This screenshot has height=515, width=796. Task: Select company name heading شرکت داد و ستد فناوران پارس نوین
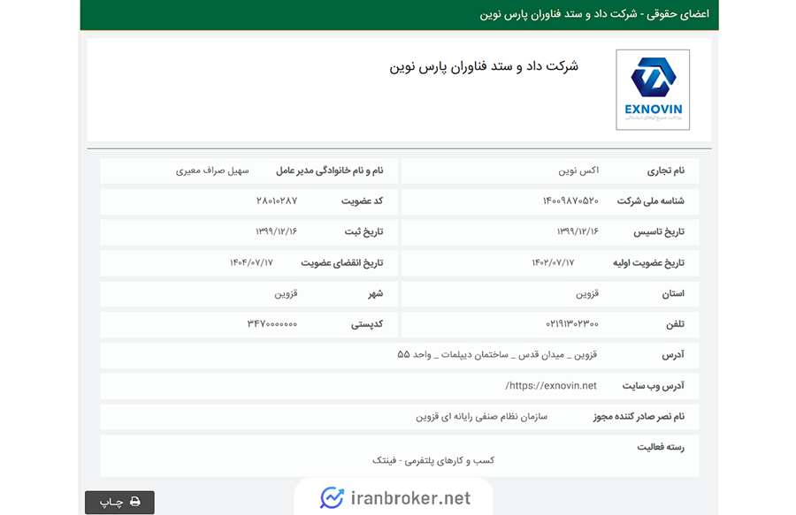[484, 66]
